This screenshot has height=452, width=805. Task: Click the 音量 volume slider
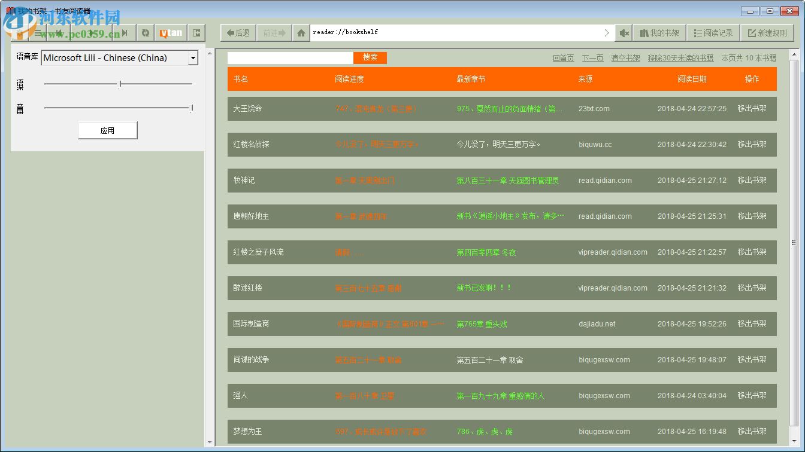click(x=118, y=108)
